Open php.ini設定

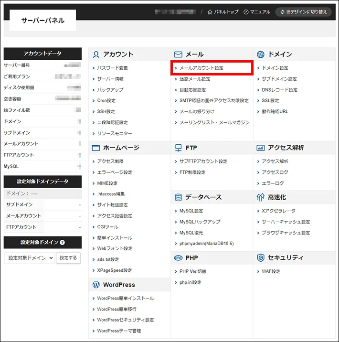coord(191,282)
